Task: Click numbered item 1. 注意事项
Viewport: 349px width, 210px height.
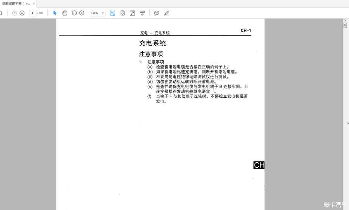Action: tap(152, 62)
